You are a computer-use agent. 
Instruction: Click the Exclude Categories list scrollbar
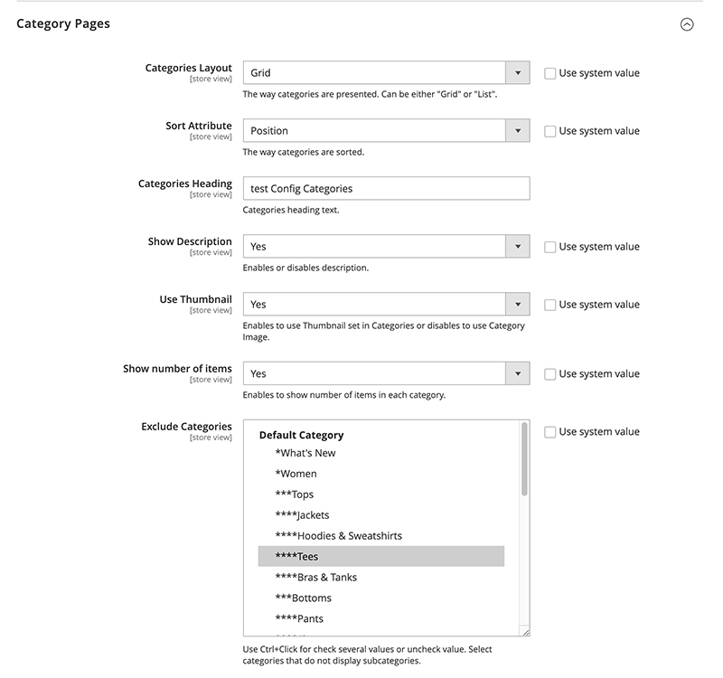click(524, 460)
